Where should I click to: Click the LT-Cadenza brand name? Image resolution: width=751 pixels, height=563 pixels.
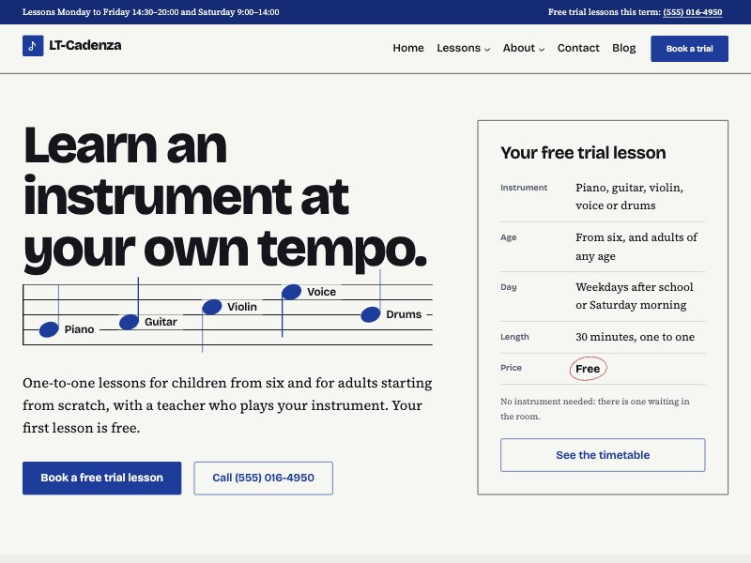[x=85, y=45]
